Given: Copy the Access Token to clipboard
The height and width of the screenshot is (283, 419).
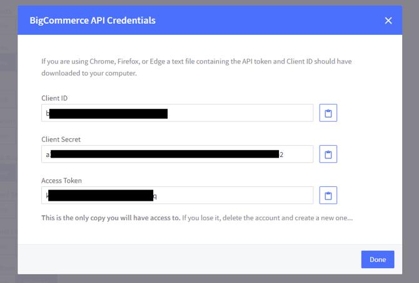Looking at the screenshot, I should click(x=328, y=195).
